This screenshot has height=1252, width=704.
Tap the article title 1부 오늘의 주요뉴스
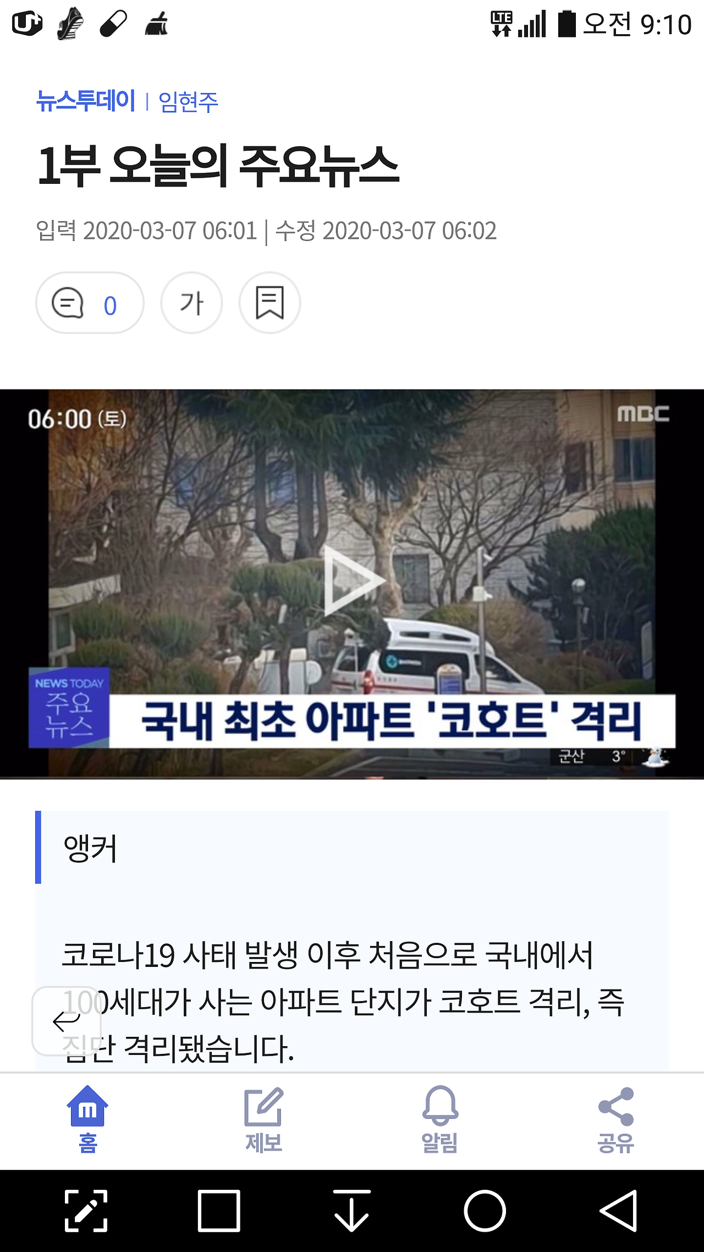[x=217, y=166]
